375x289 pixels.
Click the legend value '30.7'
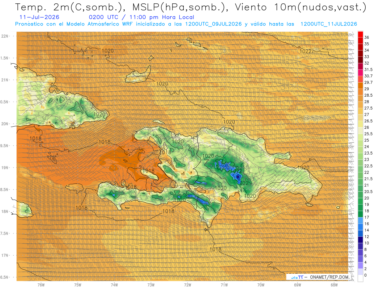pyautogui.click(x=368, y=76)
